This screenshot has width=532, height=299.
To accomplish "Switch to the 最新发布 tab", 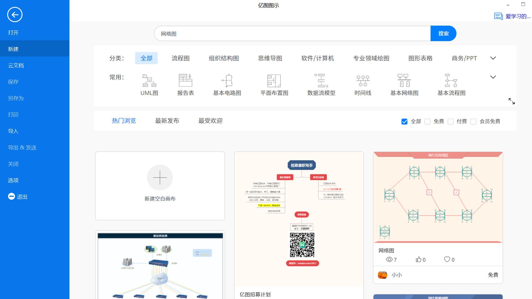I will tap(167, 121).
